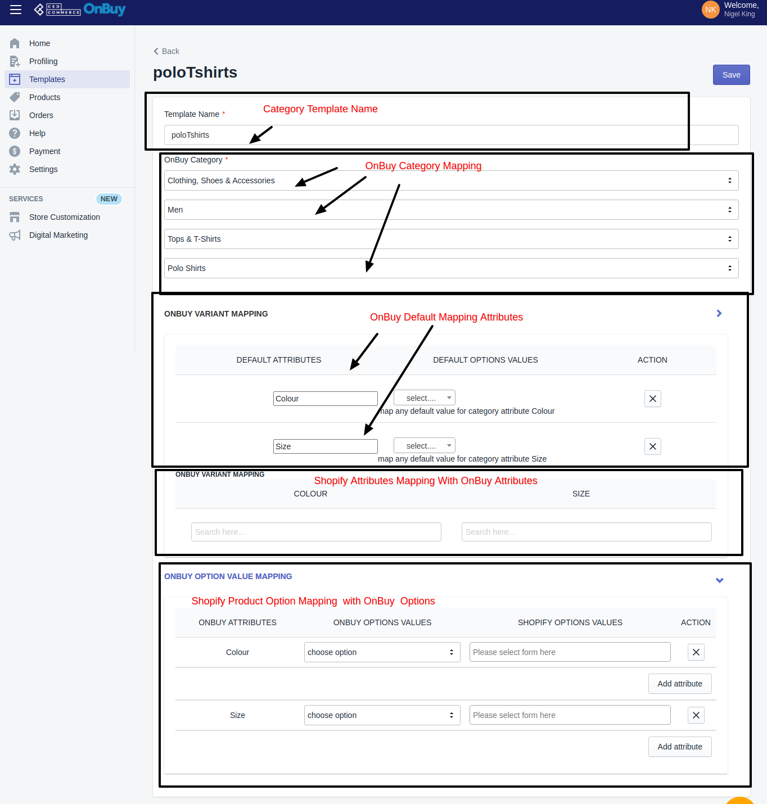Click the CedCommerce OnBuy logo
767x804 pixels.
pyautogui.click(x=79, y=10)
